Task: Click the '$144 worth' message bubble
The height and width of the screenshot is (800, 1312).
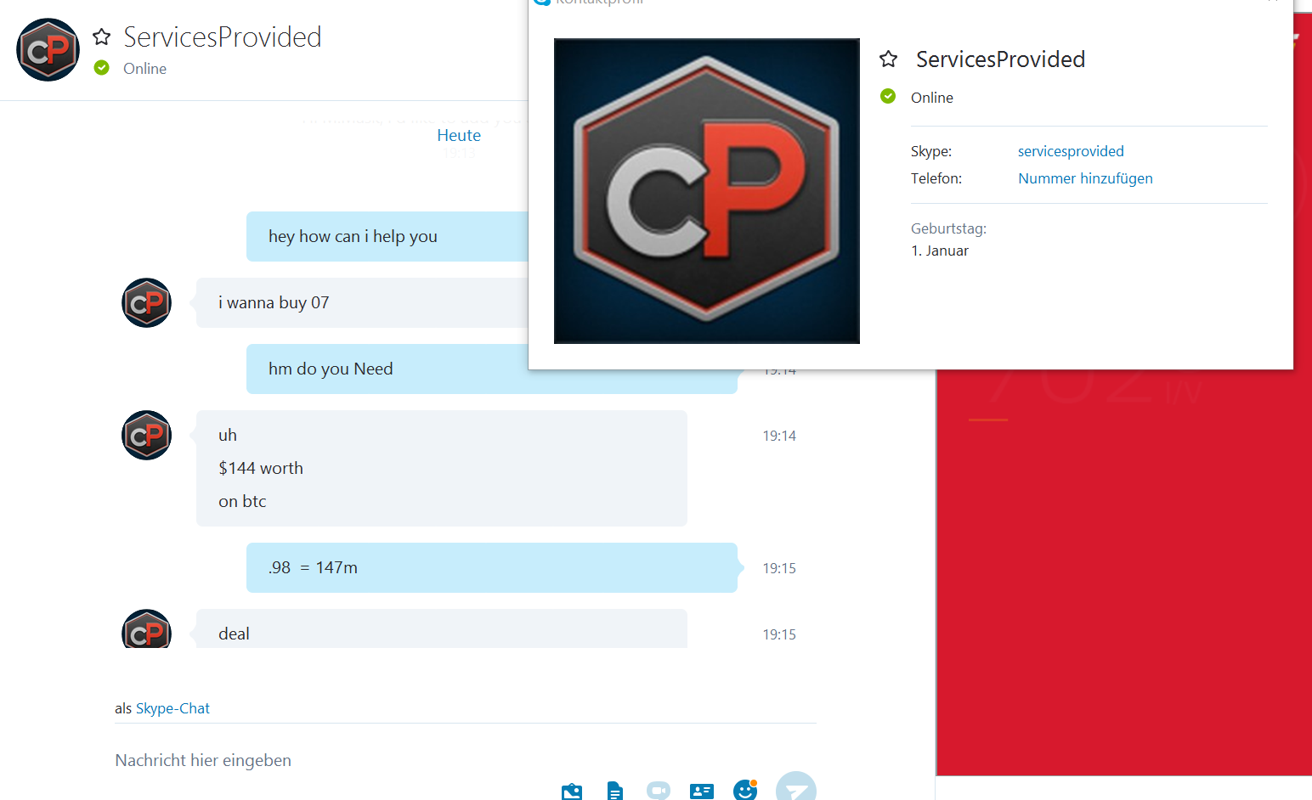Action: point(442,468)
